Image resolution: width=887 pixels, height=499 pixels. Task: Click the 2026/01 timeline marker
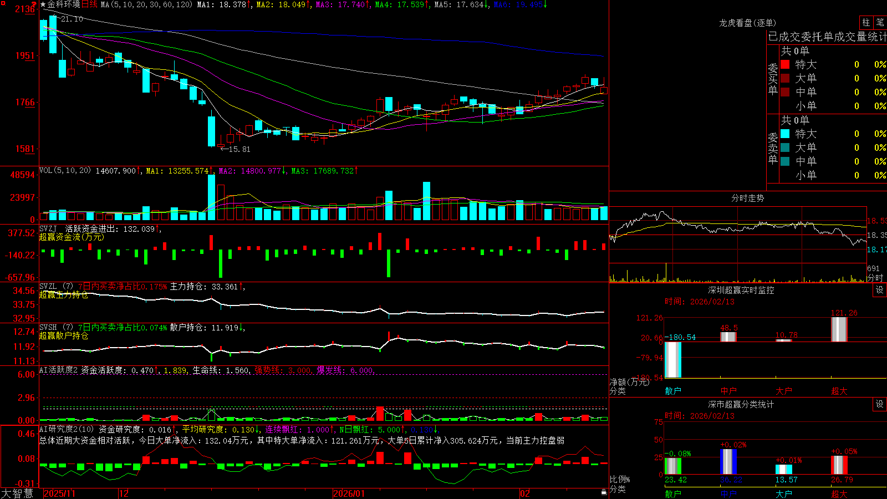click(349, 493)
